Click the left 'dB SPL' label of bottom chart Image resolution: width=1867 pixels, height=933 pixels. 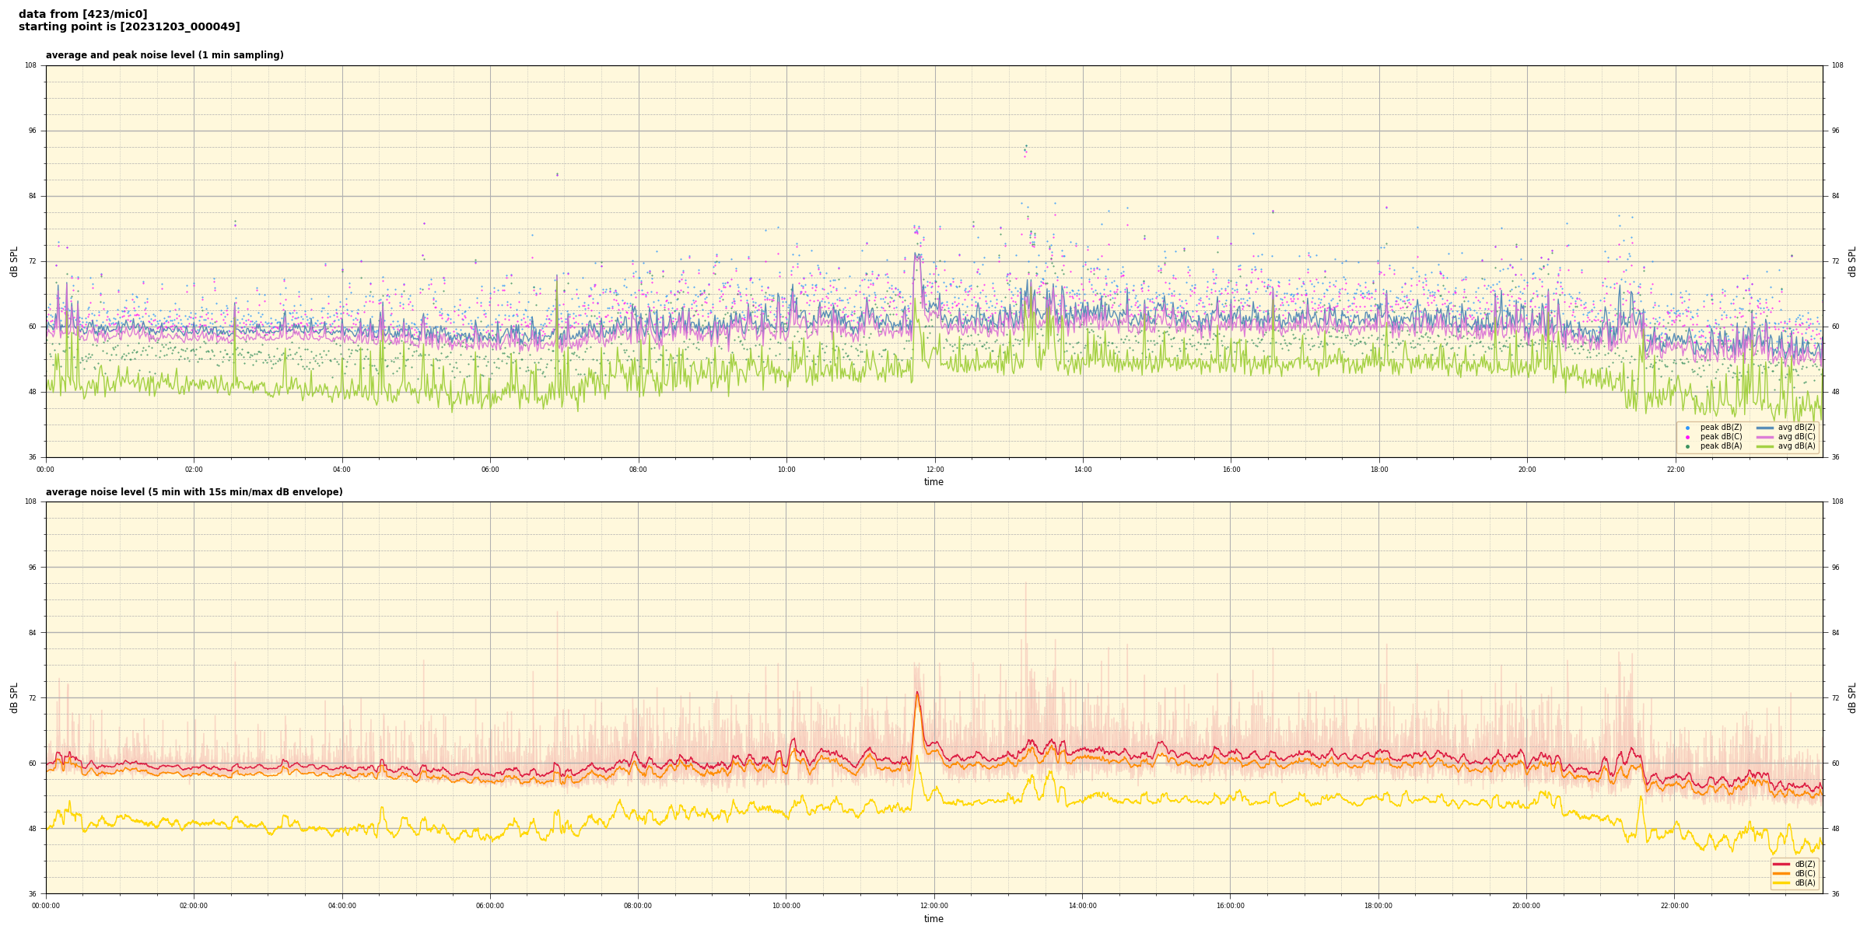[x=14, y=697]
